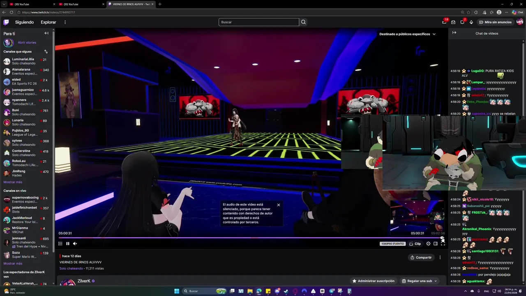Show more followed channels with Mostrar más
526x296 pixels.
13,182
